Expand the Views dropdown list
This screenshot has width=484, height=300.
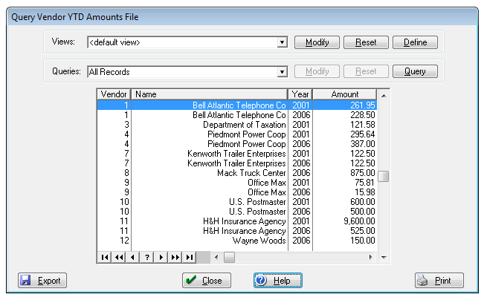point(282,42)
